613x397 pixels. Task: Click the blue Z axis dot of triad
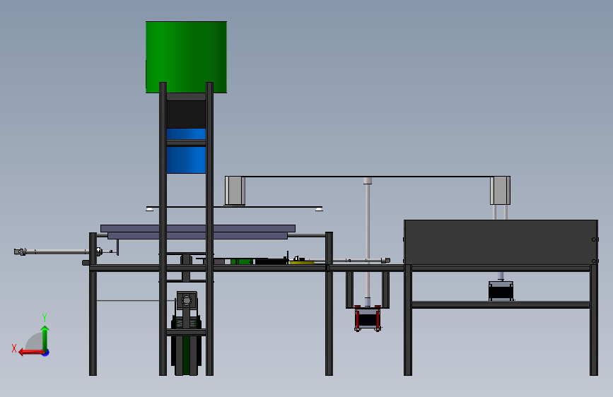point(46,352)
